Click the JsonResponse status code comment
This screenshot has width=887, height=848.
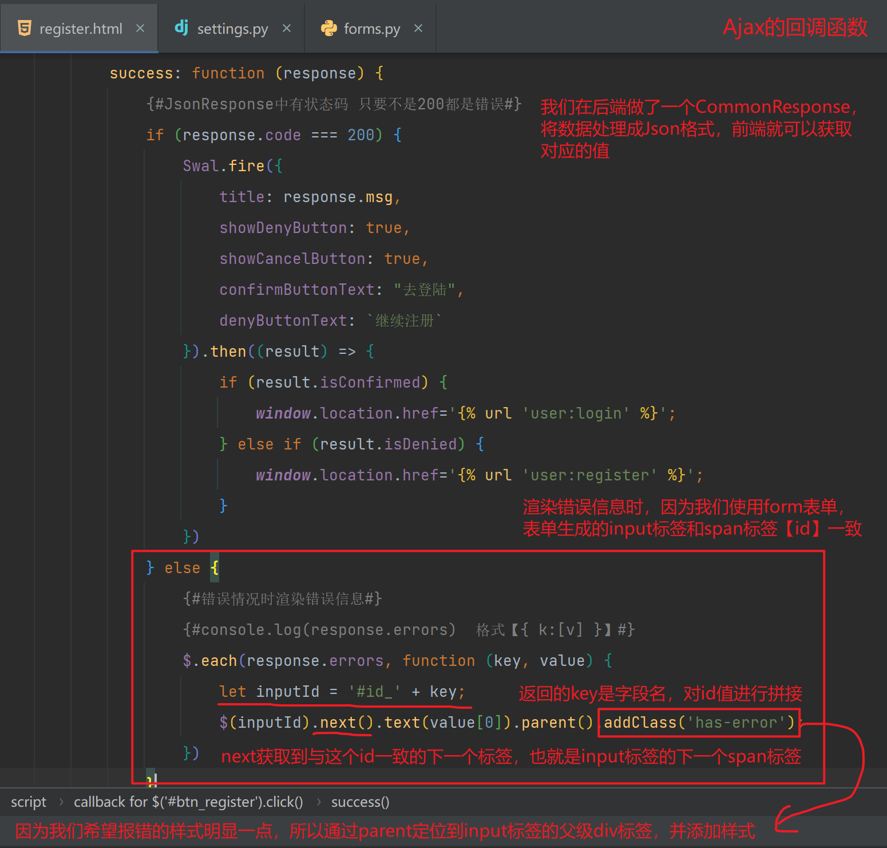click(x=334, y=104)
